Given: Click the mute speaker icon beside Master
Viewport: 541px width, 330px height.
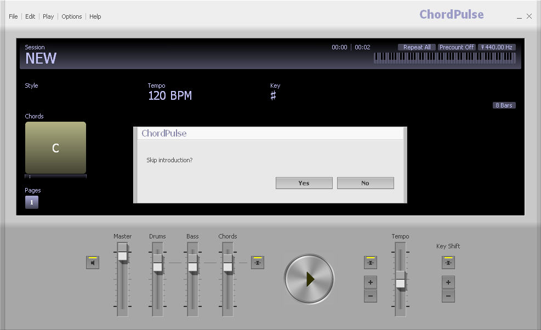Looking at the screenshot, I should pyautogui.click(x=93, y=263).
